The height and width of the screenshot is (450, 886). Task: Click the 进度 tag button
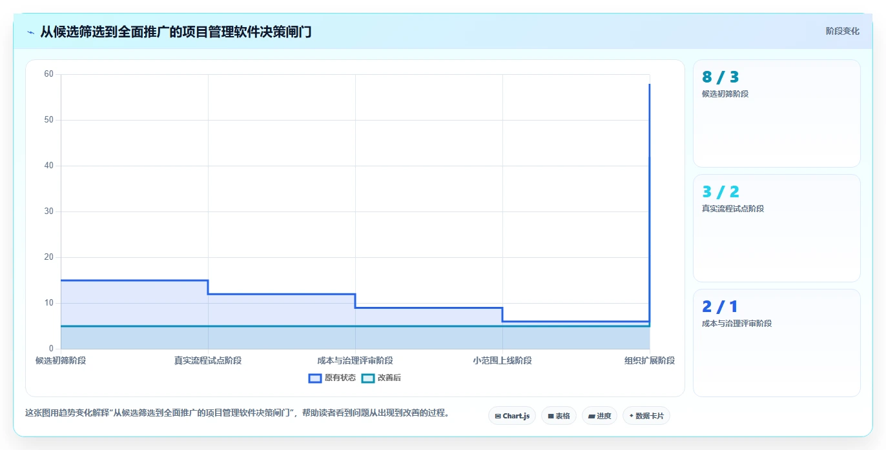599,416
